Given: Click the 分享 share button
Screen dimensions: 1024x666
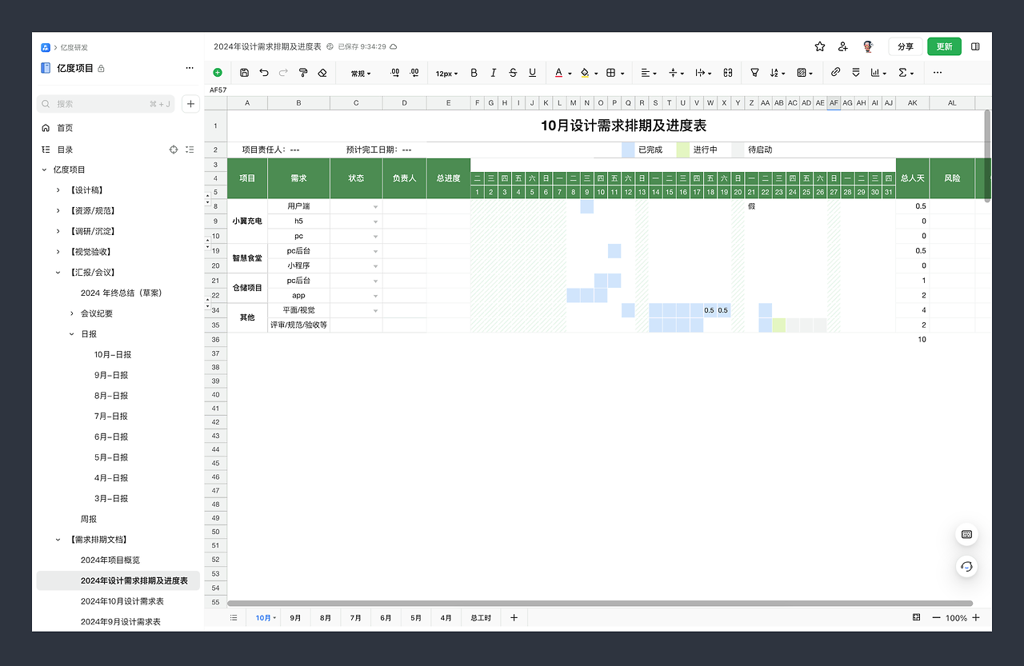Looking at the screenshot, I should (x=906, y=46).
